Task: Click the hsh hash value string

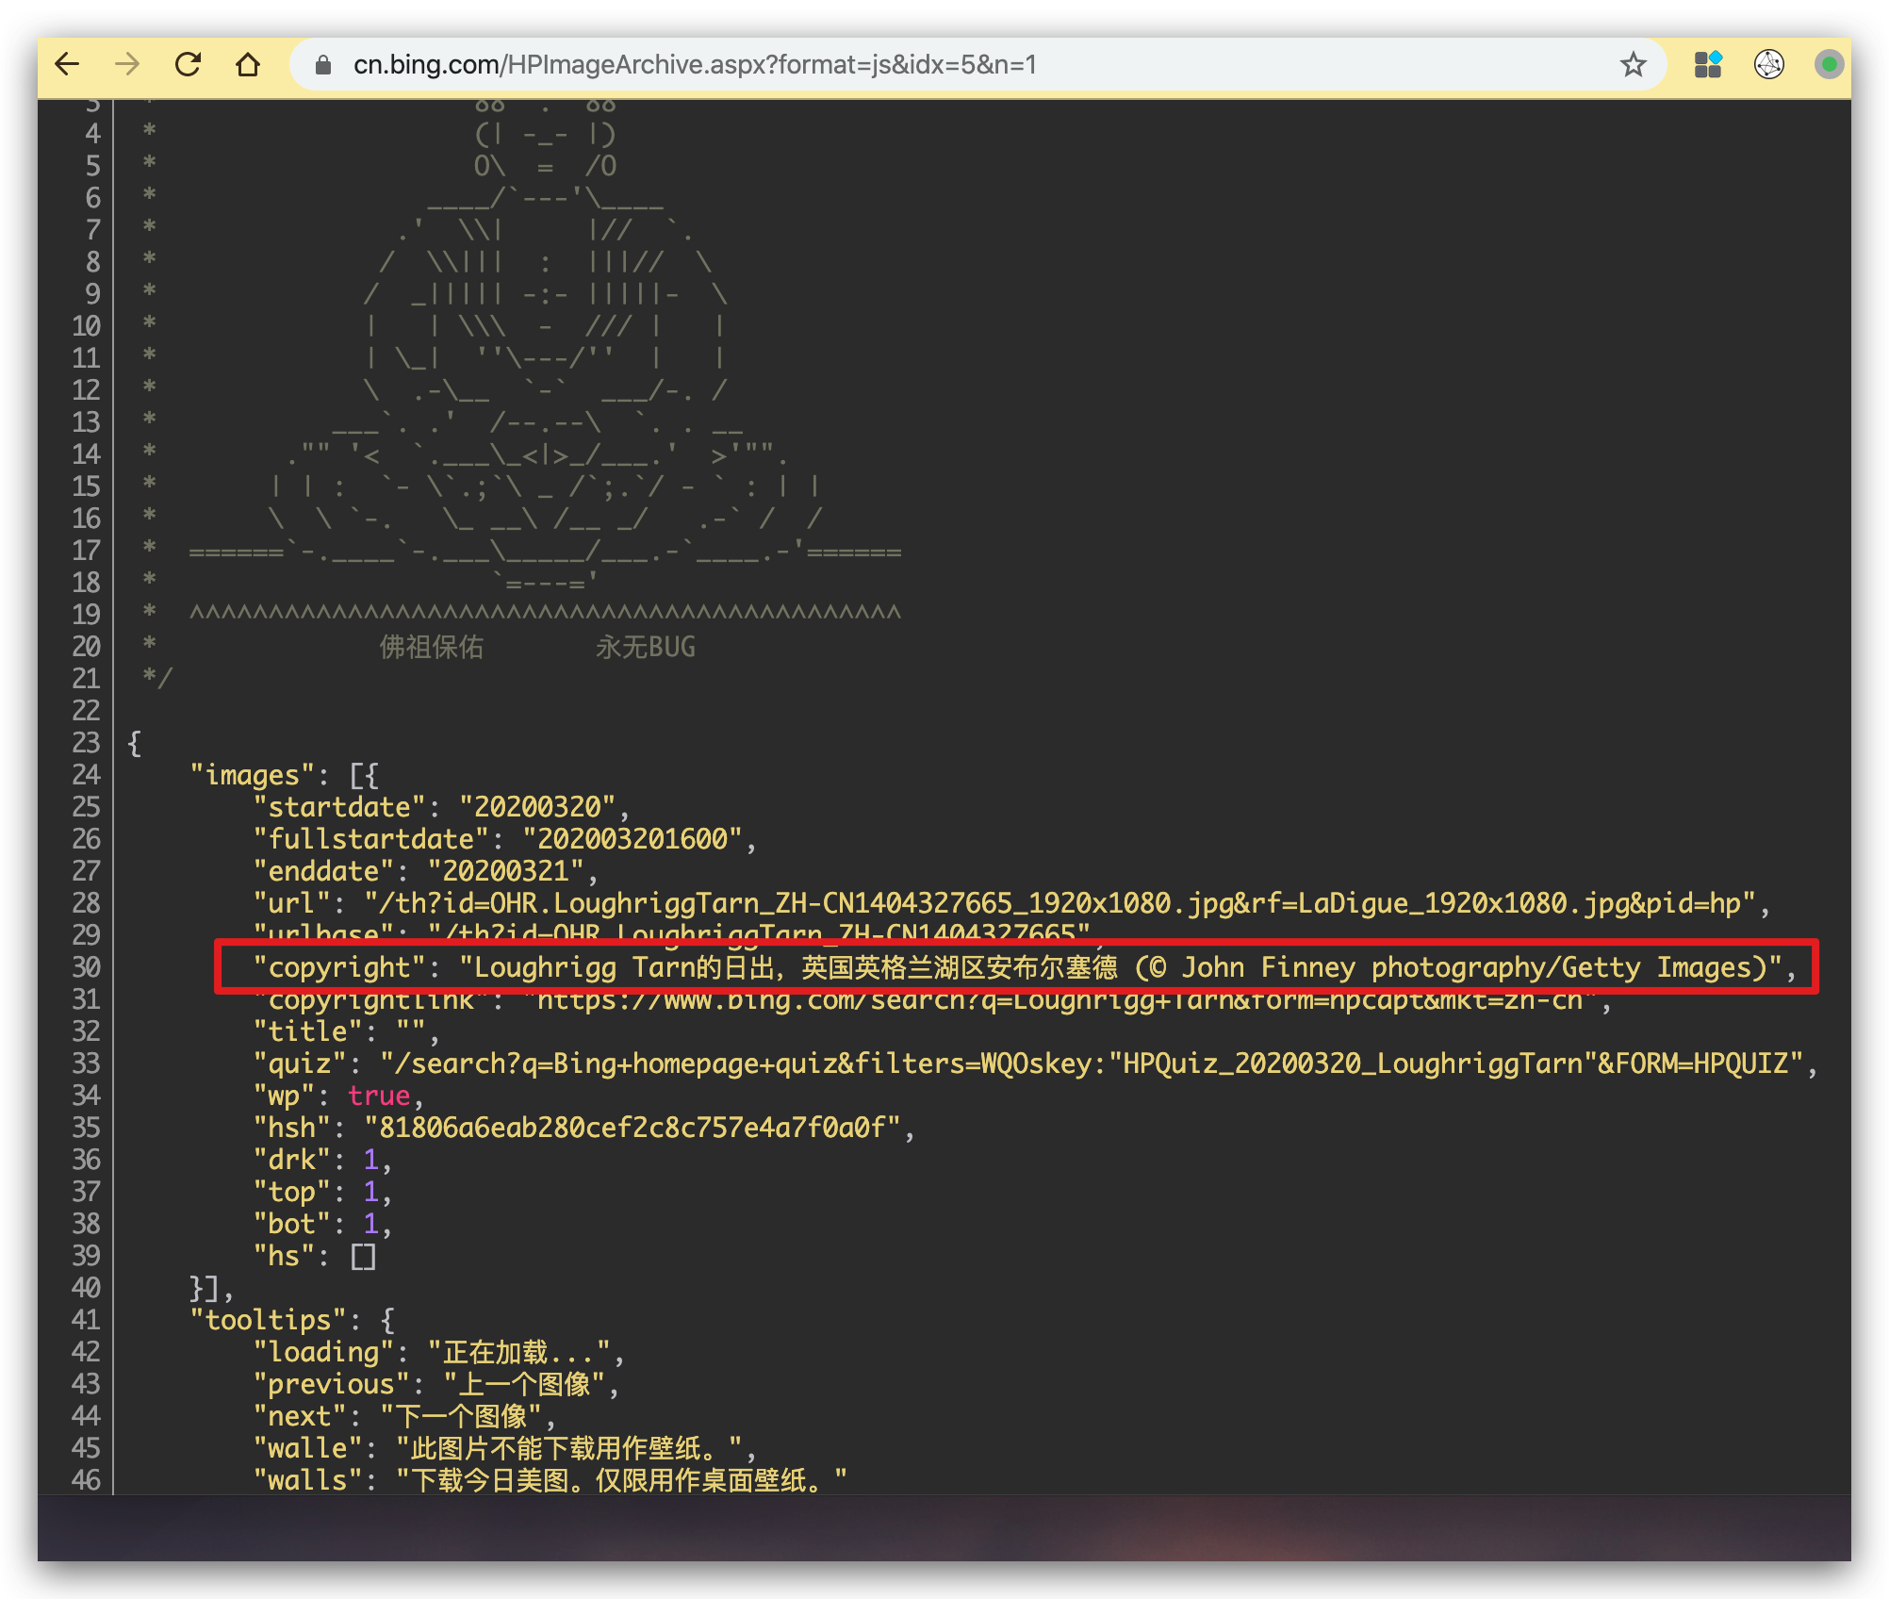Action: [x=632, y=1128]
